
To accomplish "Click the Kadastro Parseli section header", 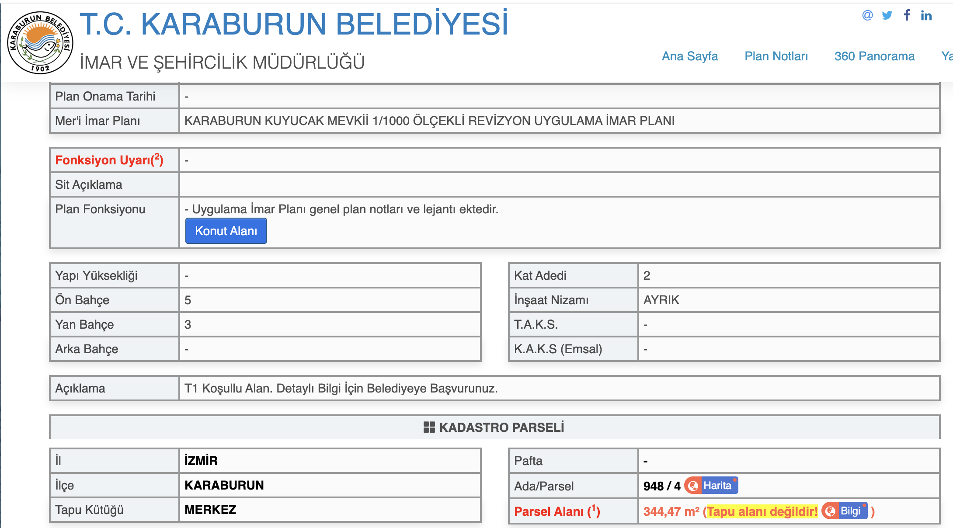I will (501, 427).
